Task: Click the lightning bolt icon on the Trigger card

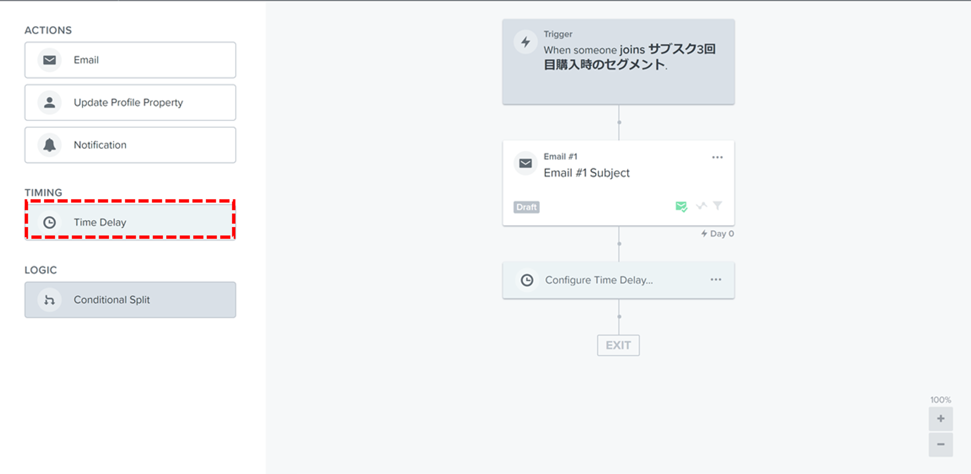Action: pos(525,42)
